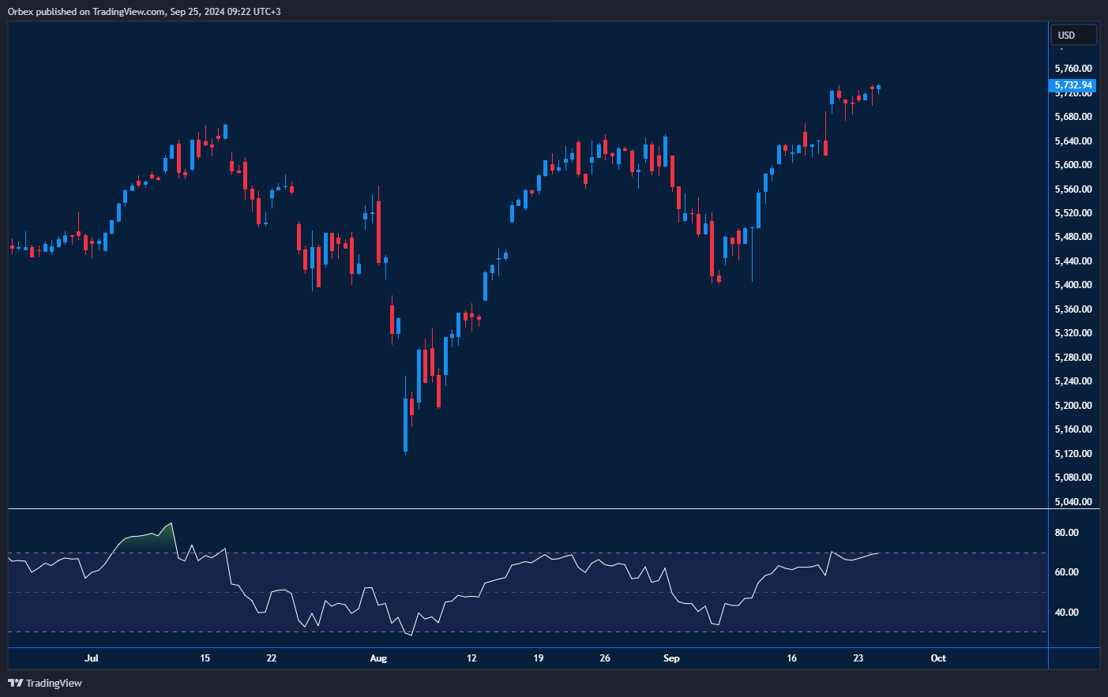
Task: Click the latest blue candle at far right
Action: pos(878,88)
